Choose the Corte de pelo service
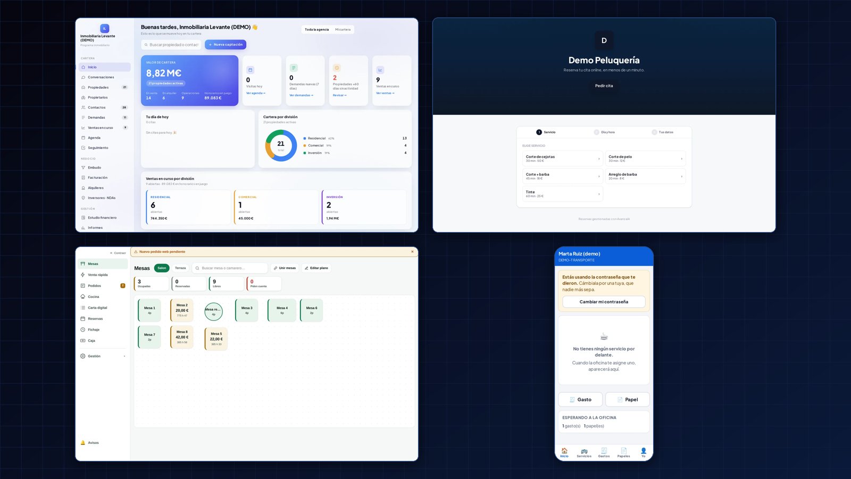The width and height of the screenshot is (851, 479). point(645,159)
